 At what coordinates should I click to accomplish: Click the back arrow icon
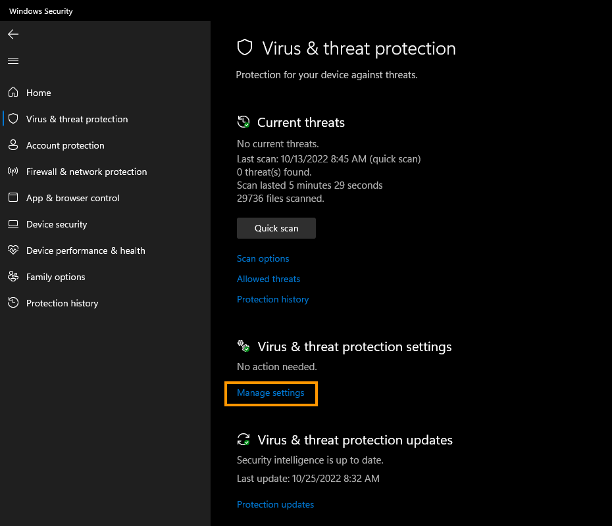pyautogui.click(x=13, y=34)
